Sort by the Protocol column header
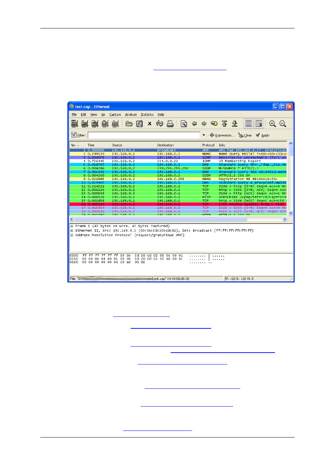The height and width of the screenshot is (474, 335). pyautogui.click(x=209, y=145)
